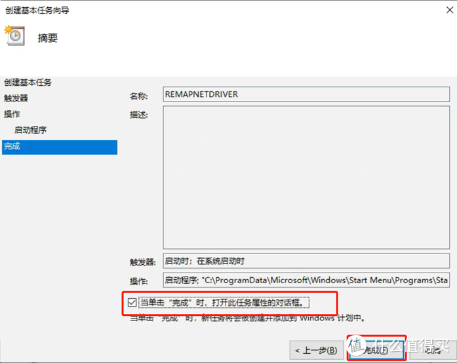Click the 名称 field containing REMAPNETDRIVER
Screen dimensions: 457x363
(x=306, y=94)
